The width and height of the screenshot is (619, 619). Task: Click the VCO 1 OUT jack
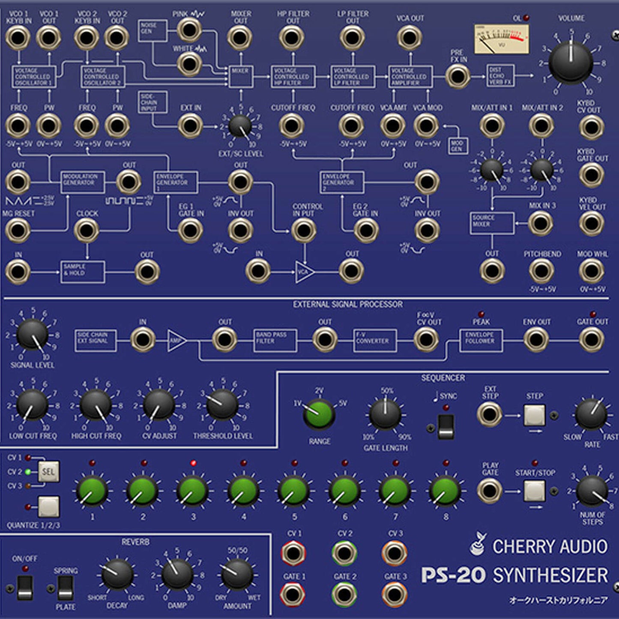click(x=48, y=38)
